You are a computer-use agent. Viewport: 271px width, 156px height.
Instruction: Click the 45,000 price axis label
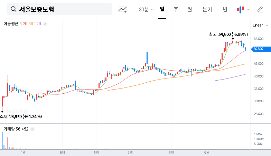coord(259,64)
